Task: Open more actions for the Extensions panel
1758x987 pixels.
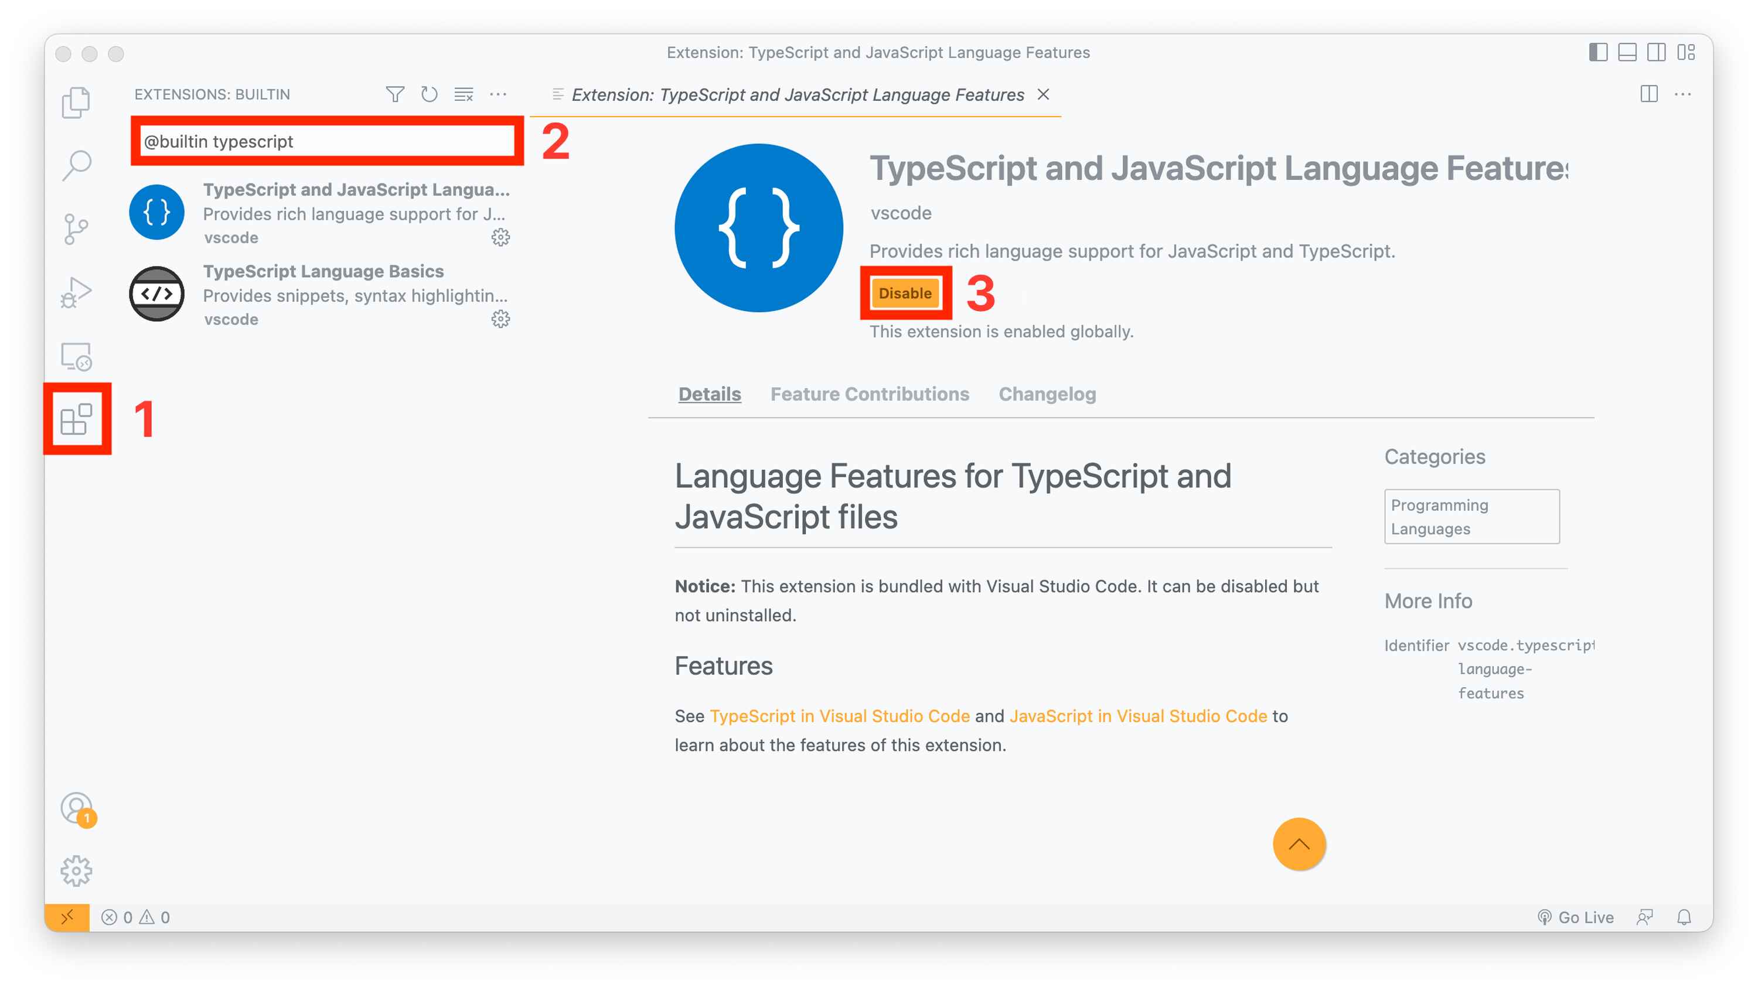Action: (x=498, y=95)
